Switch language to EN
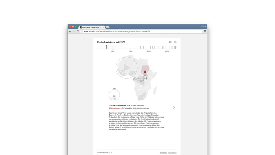 pos(175,42)
